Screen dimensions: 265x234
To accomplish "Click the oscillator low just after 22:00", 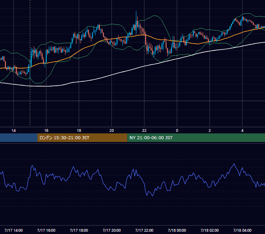I will click(153, 196).
